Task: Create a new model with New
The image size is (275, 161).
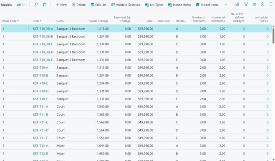Action: coord(61,5)
